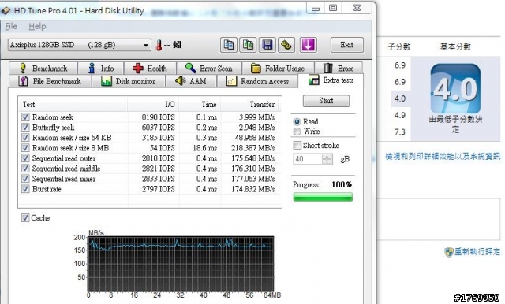Click the Time column header
The width and height of the screenshot is (505, 304).
tap(200, 105)
